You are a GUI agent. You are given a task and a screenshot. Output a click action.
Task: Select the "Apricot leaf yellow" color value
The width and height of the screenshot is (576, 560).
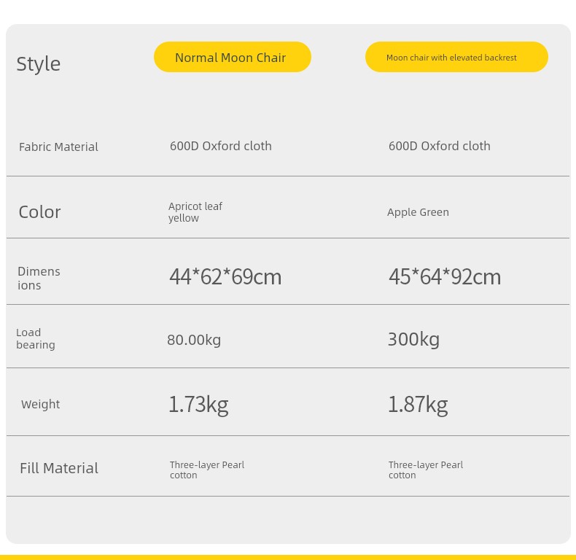[x=195, y=212]
